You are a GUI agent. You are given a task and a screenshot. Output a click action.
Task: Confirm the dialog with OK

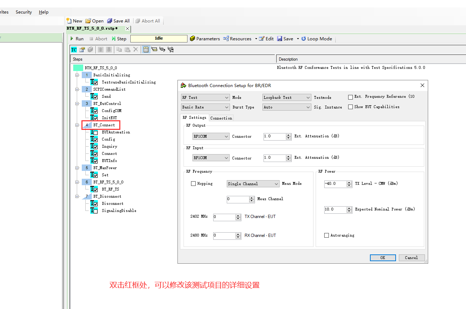(382, 258)
